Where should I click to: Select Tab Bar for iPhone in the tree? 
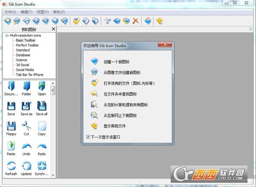[x=29, y=74]
